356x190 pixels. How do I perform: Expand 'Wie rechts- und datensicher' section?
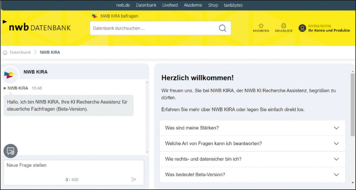[336, 159]
